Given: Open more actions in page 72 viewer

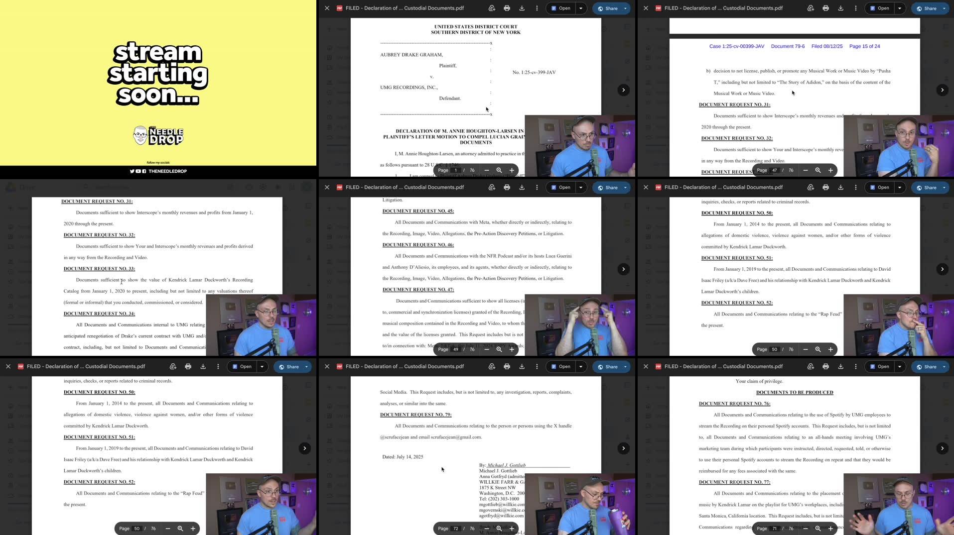Looking at the screenshot, I should (537, 367).
